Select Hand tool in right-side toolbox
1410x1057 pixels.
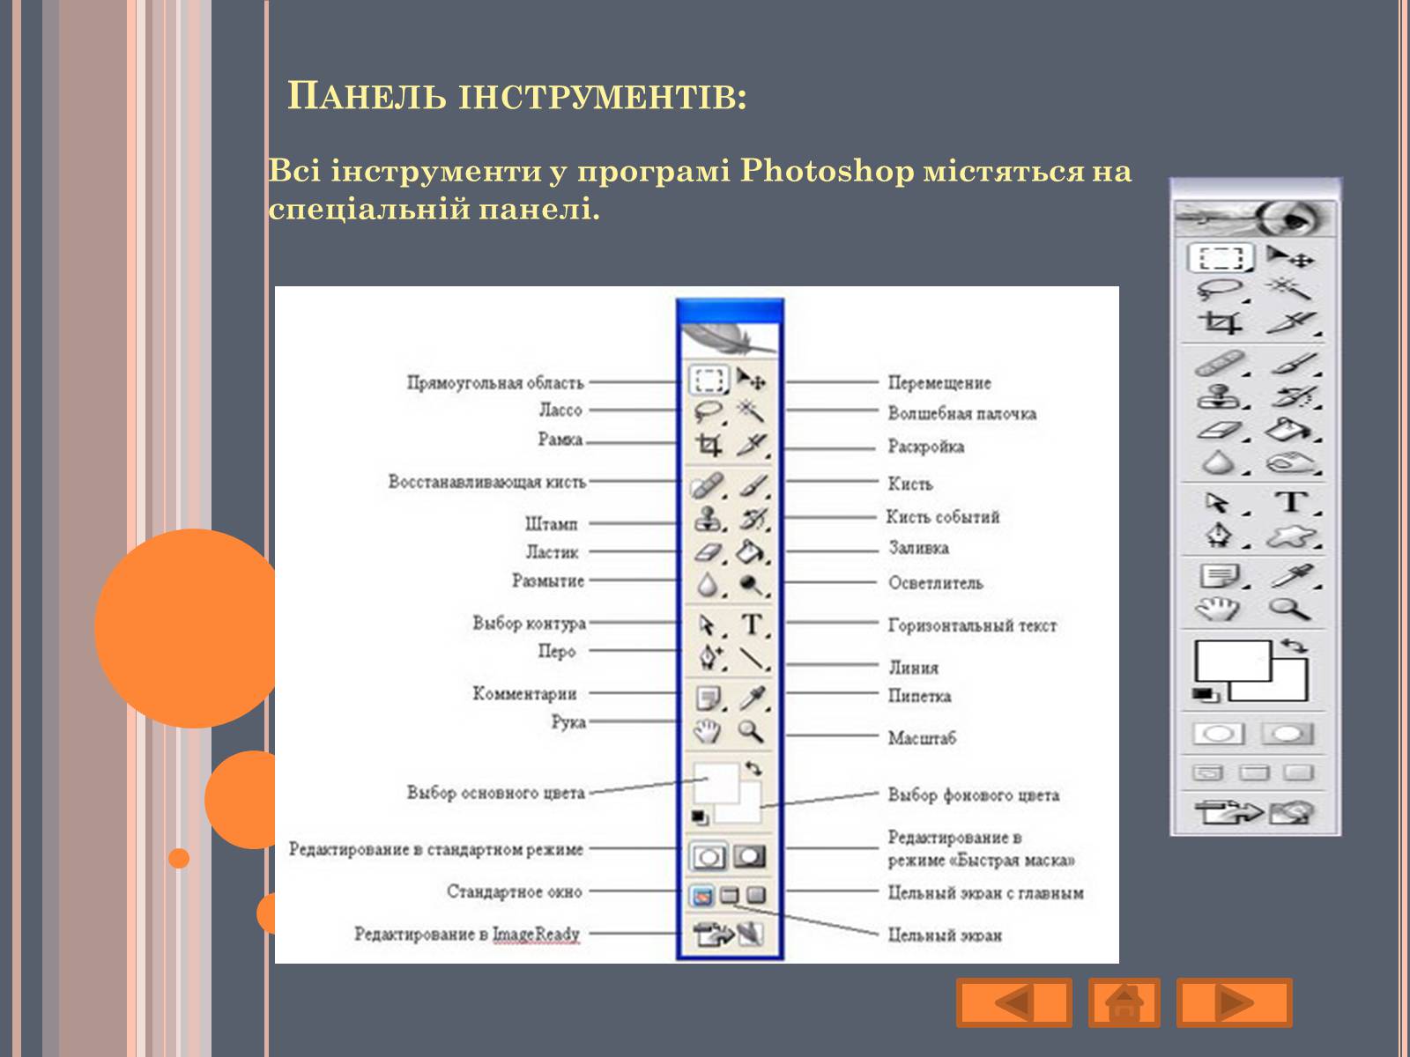(1220, 609)
